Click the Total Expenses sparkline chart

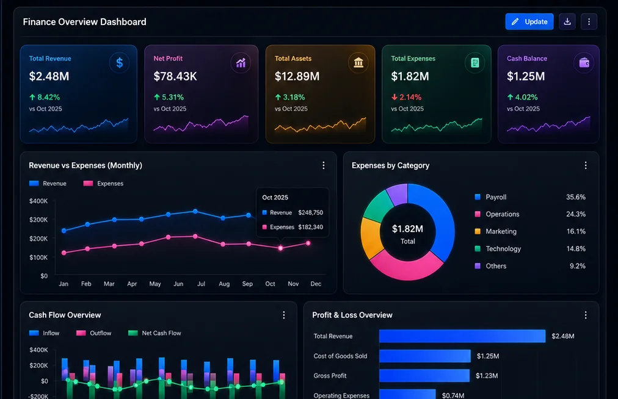(x=437, y=125)
